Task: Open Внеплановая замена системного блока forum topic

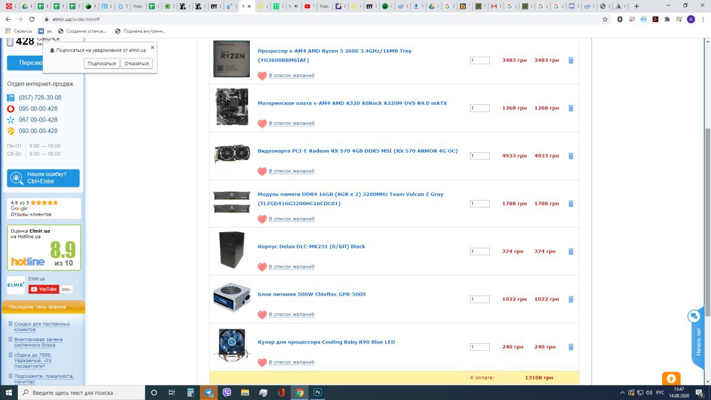Action: click(38, 342)
